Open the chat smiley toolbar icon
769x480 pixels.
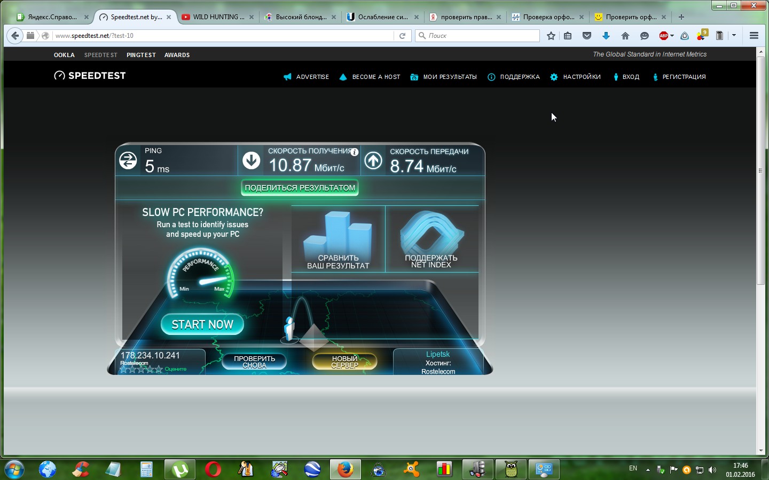point(645,36)
